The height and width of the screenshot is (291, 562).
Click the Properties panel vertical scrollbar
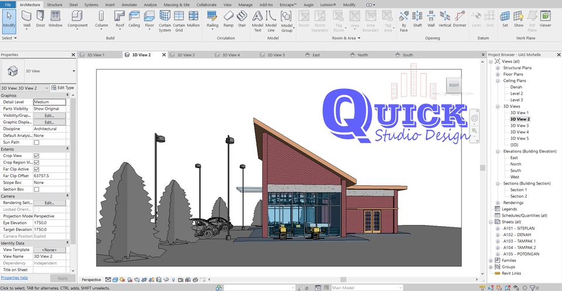[x=73, y=171]
